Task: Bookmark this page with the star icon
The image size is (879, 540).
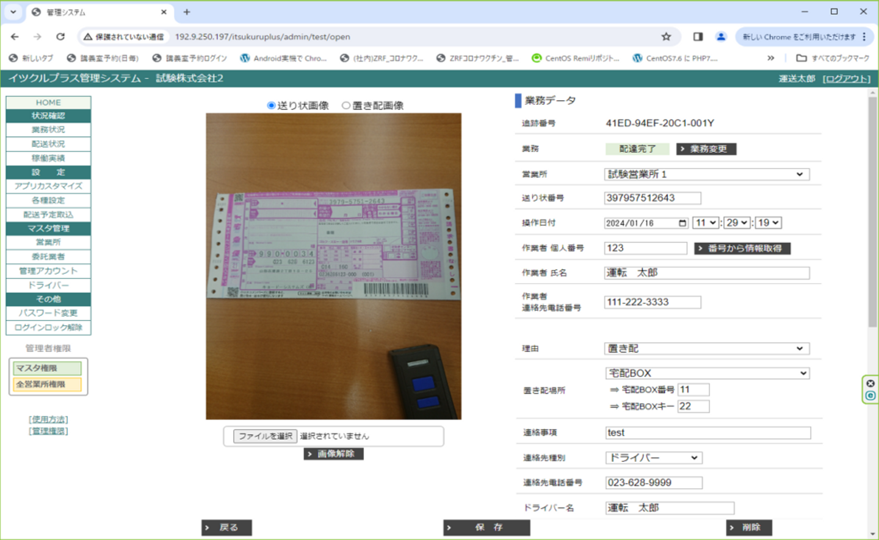Action: (666, 37)
